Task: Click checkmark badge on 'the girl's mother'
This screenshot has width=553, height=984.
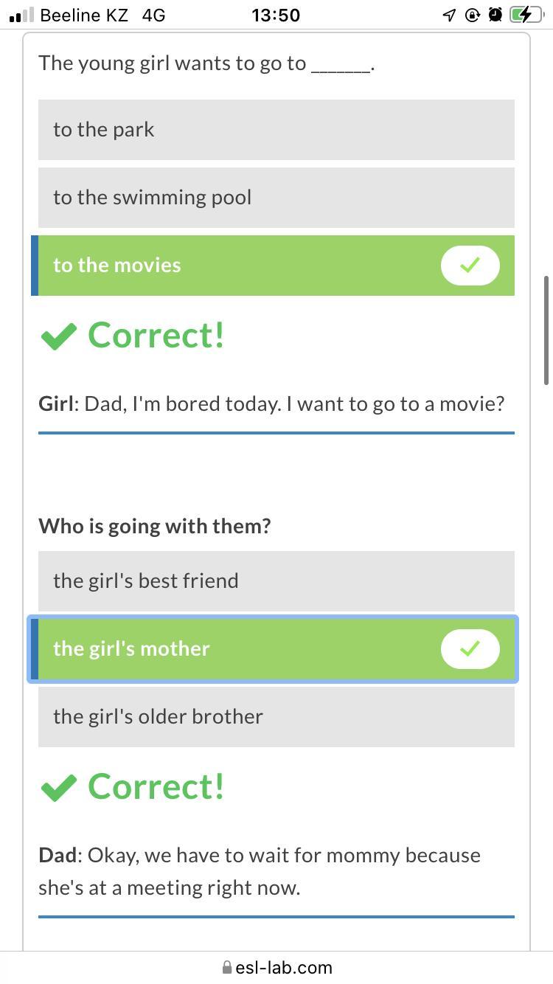Action: coord(470,649)
